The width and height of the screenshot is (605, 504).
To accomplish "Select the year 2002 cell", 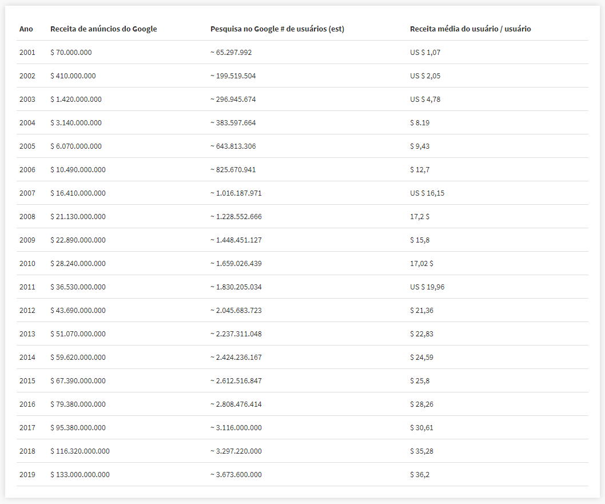I will (x=27, y=76).
